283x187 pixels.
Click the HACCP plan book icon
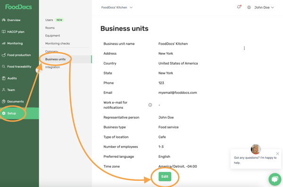tap(4, 32)
